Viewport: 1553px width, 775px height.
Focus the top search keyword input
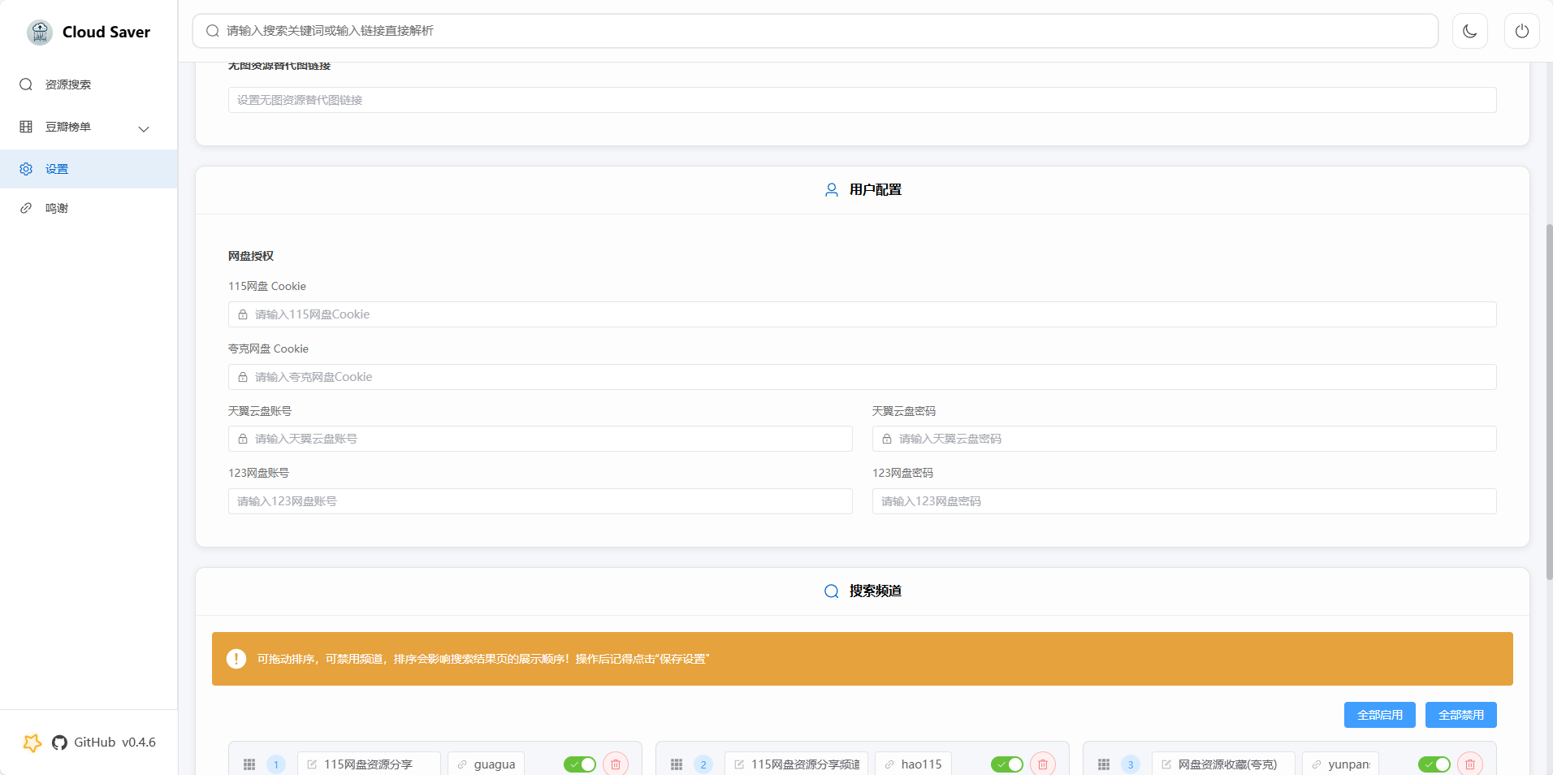coord(815,31)
